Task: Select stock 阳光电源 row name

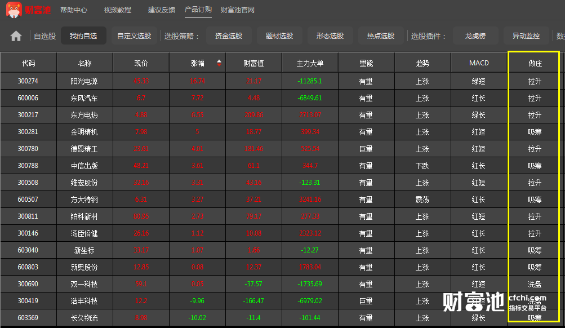Action: (x=84, y=81)
